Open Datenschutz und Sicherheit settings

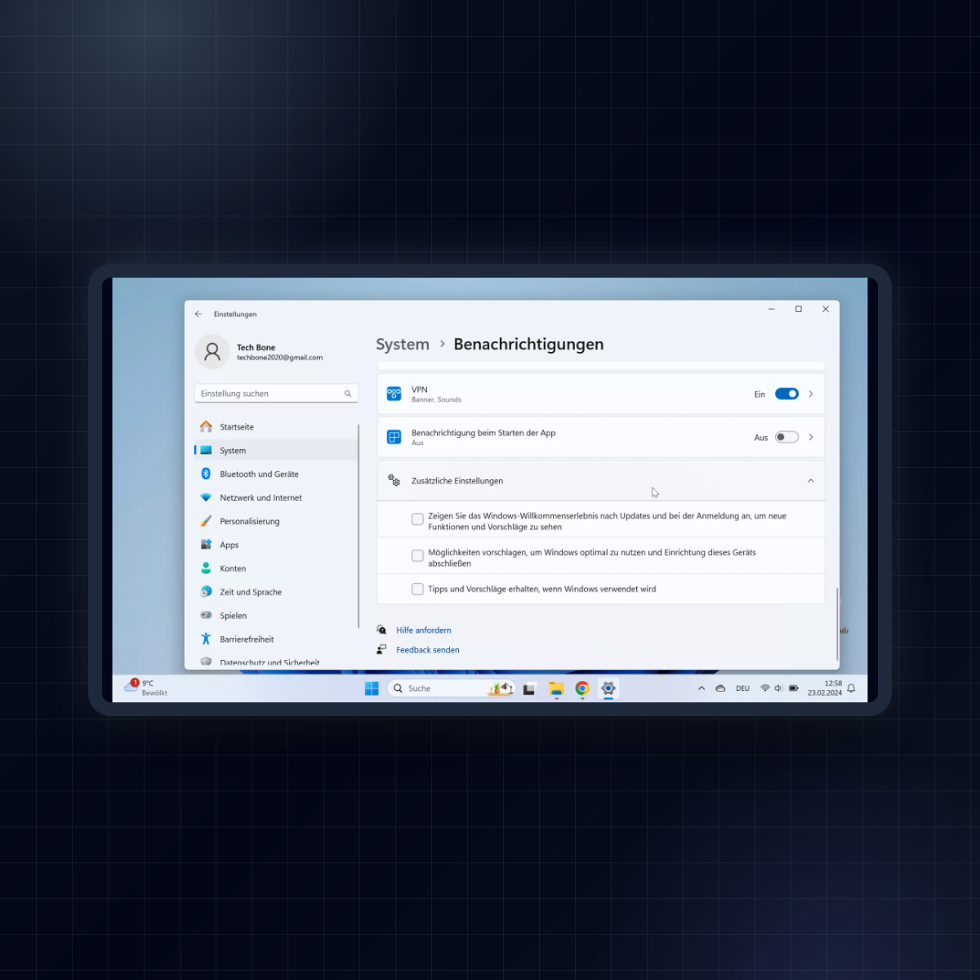click(276, 662)
